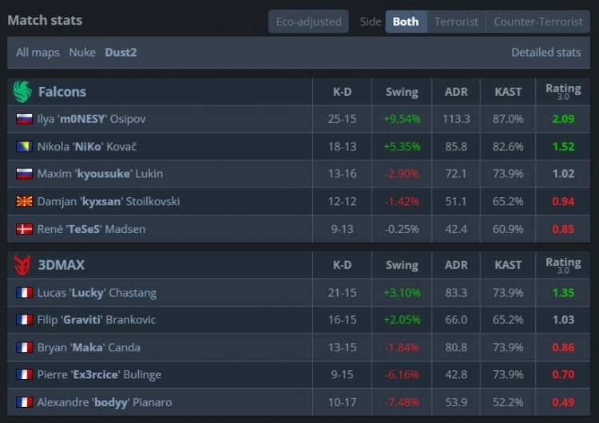Toggle the Eco-adjusted stats button
599x423 pixels.
click(308, 22)
